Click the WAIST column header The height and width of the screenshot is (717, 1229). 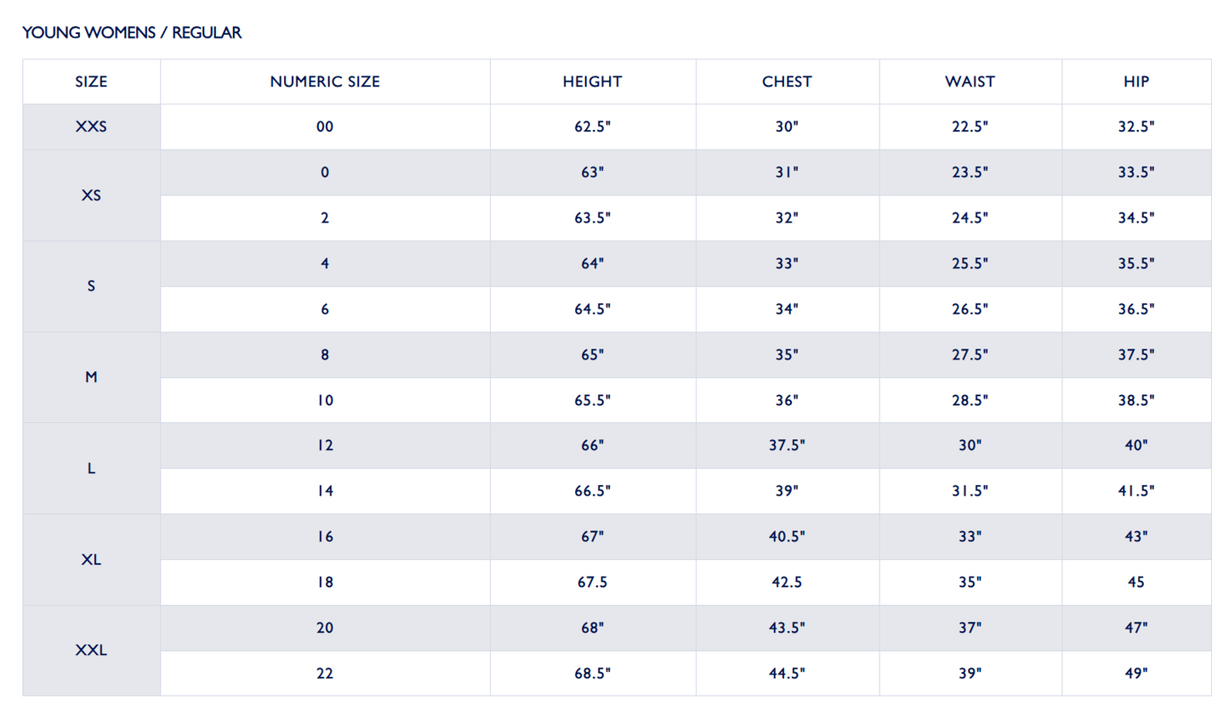[970, 82]
